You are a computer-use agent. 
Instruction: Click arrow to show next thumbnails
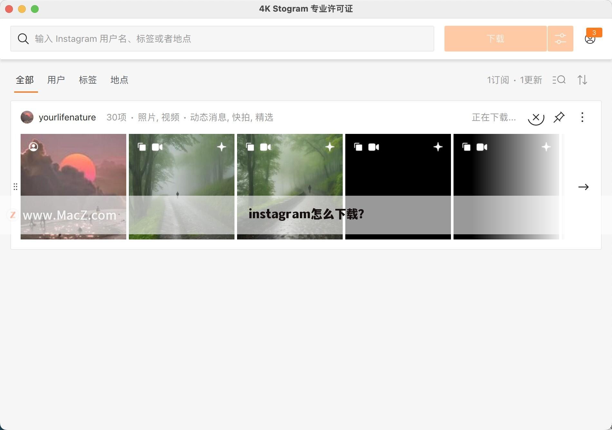tap(583, 187)
